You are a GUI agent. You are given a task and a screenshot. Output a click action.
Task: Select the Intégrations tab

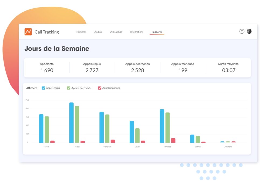coord(137,32)
